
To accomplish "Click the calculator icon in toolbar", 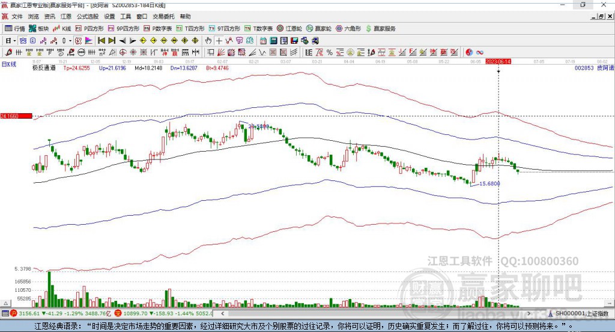I will pyautogui.click(x=273, y=41).
